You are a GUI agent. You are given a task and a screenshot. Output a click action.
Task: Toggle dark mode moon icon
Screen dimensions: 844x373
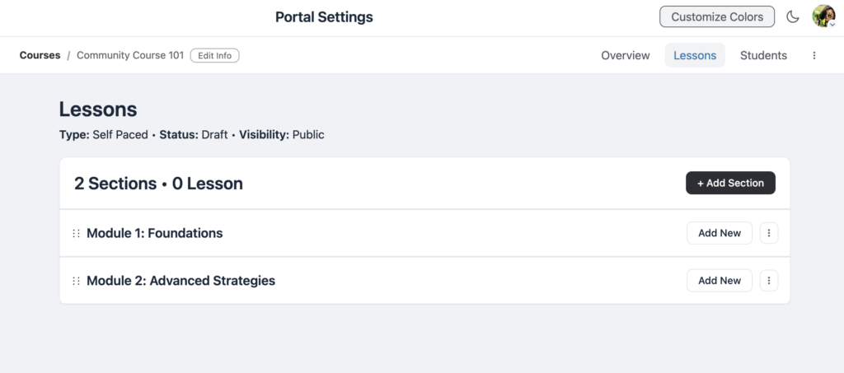coord(793,16)
